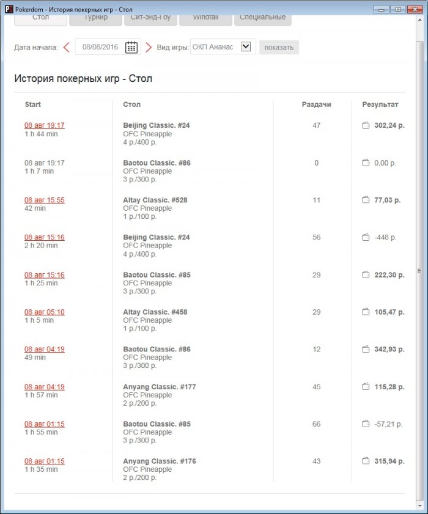428x514 pixels.
Task: Click the Раздачи column header
Action: point(316,105)
